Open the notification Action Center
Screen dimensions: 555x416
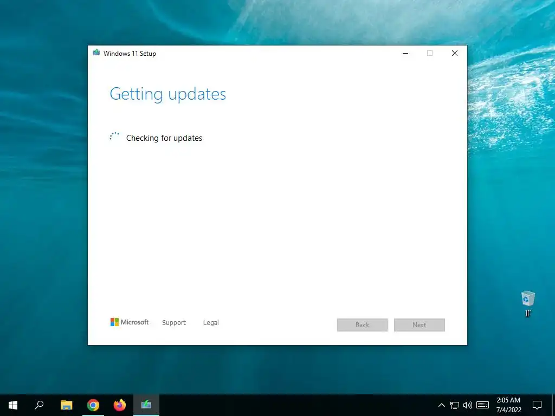537,405
